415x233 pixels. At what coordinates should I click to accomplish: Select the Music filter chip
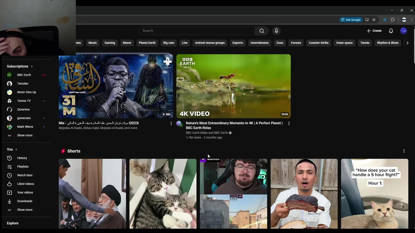pos(93,43)
